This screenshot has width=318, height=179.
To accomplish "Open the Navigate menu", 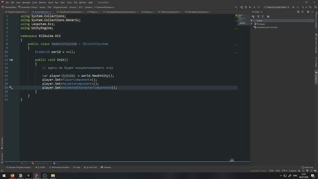I will click(26, 2).
